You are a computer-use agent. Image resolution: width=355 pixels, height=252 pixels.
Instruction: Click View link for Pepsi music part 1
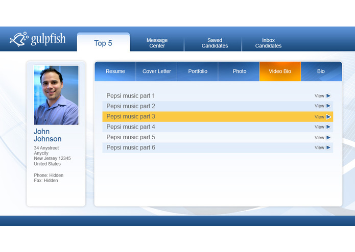(319, 96)
